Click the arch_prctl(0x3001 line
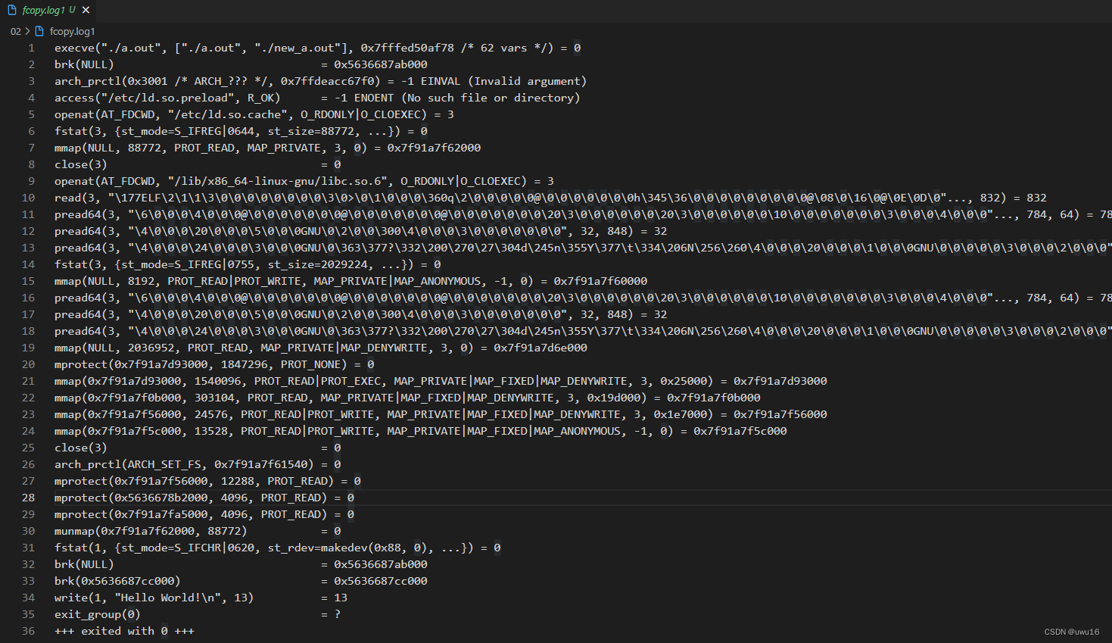Viewport: 1112px width, 643px height. [x=320, y=81]
